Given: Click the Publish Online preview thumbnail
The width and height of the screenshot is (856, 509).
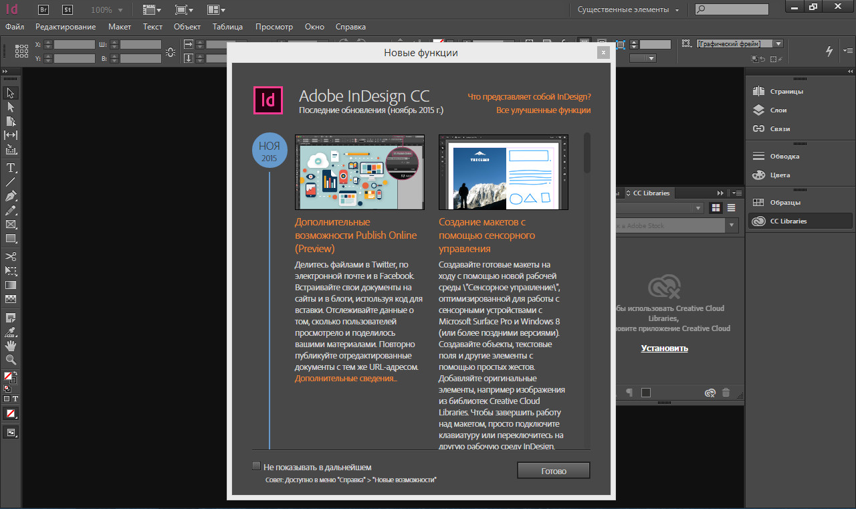Looking at the screenshot, I should click(360, 172).
